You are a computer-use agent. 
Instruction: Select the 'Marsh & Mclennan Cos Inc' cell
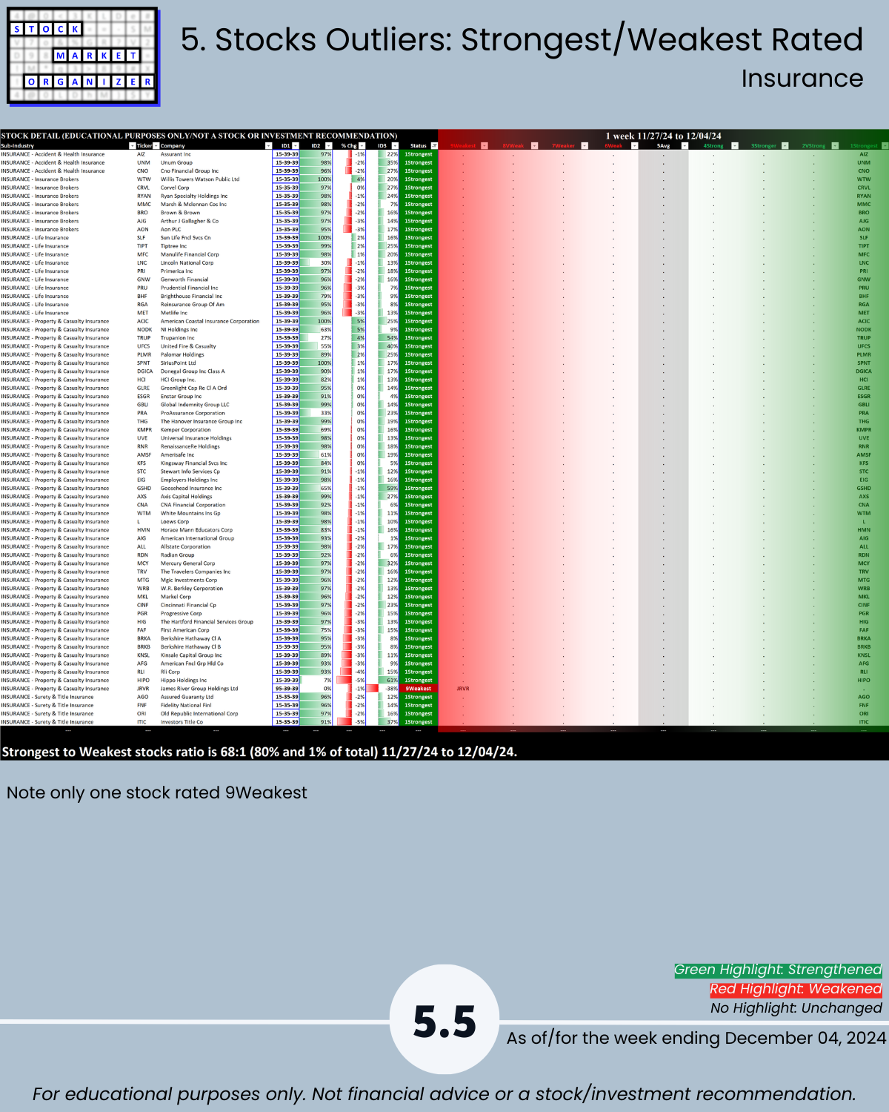tap(194, 205)
